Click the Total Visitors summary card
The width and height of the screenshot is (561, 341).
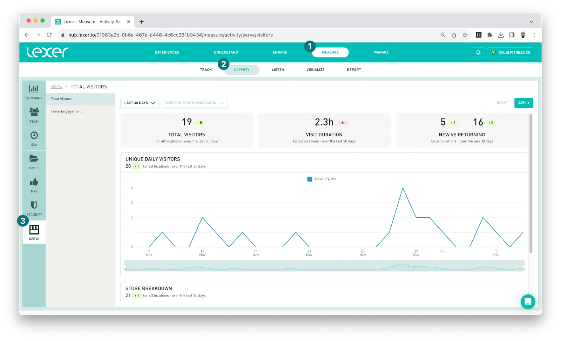click(187, 130)
